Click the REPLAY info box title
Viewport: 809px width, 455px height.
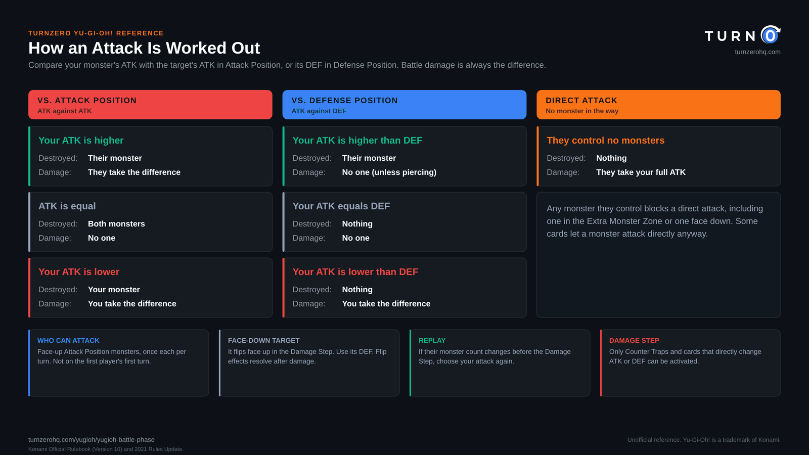pyautogui.click(x=432, y=341)
